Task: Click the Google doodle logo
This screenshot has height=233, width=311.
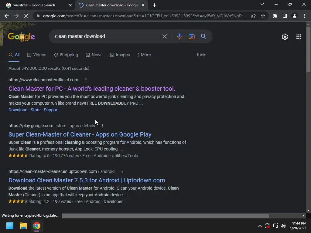Action: coord(22,37)
